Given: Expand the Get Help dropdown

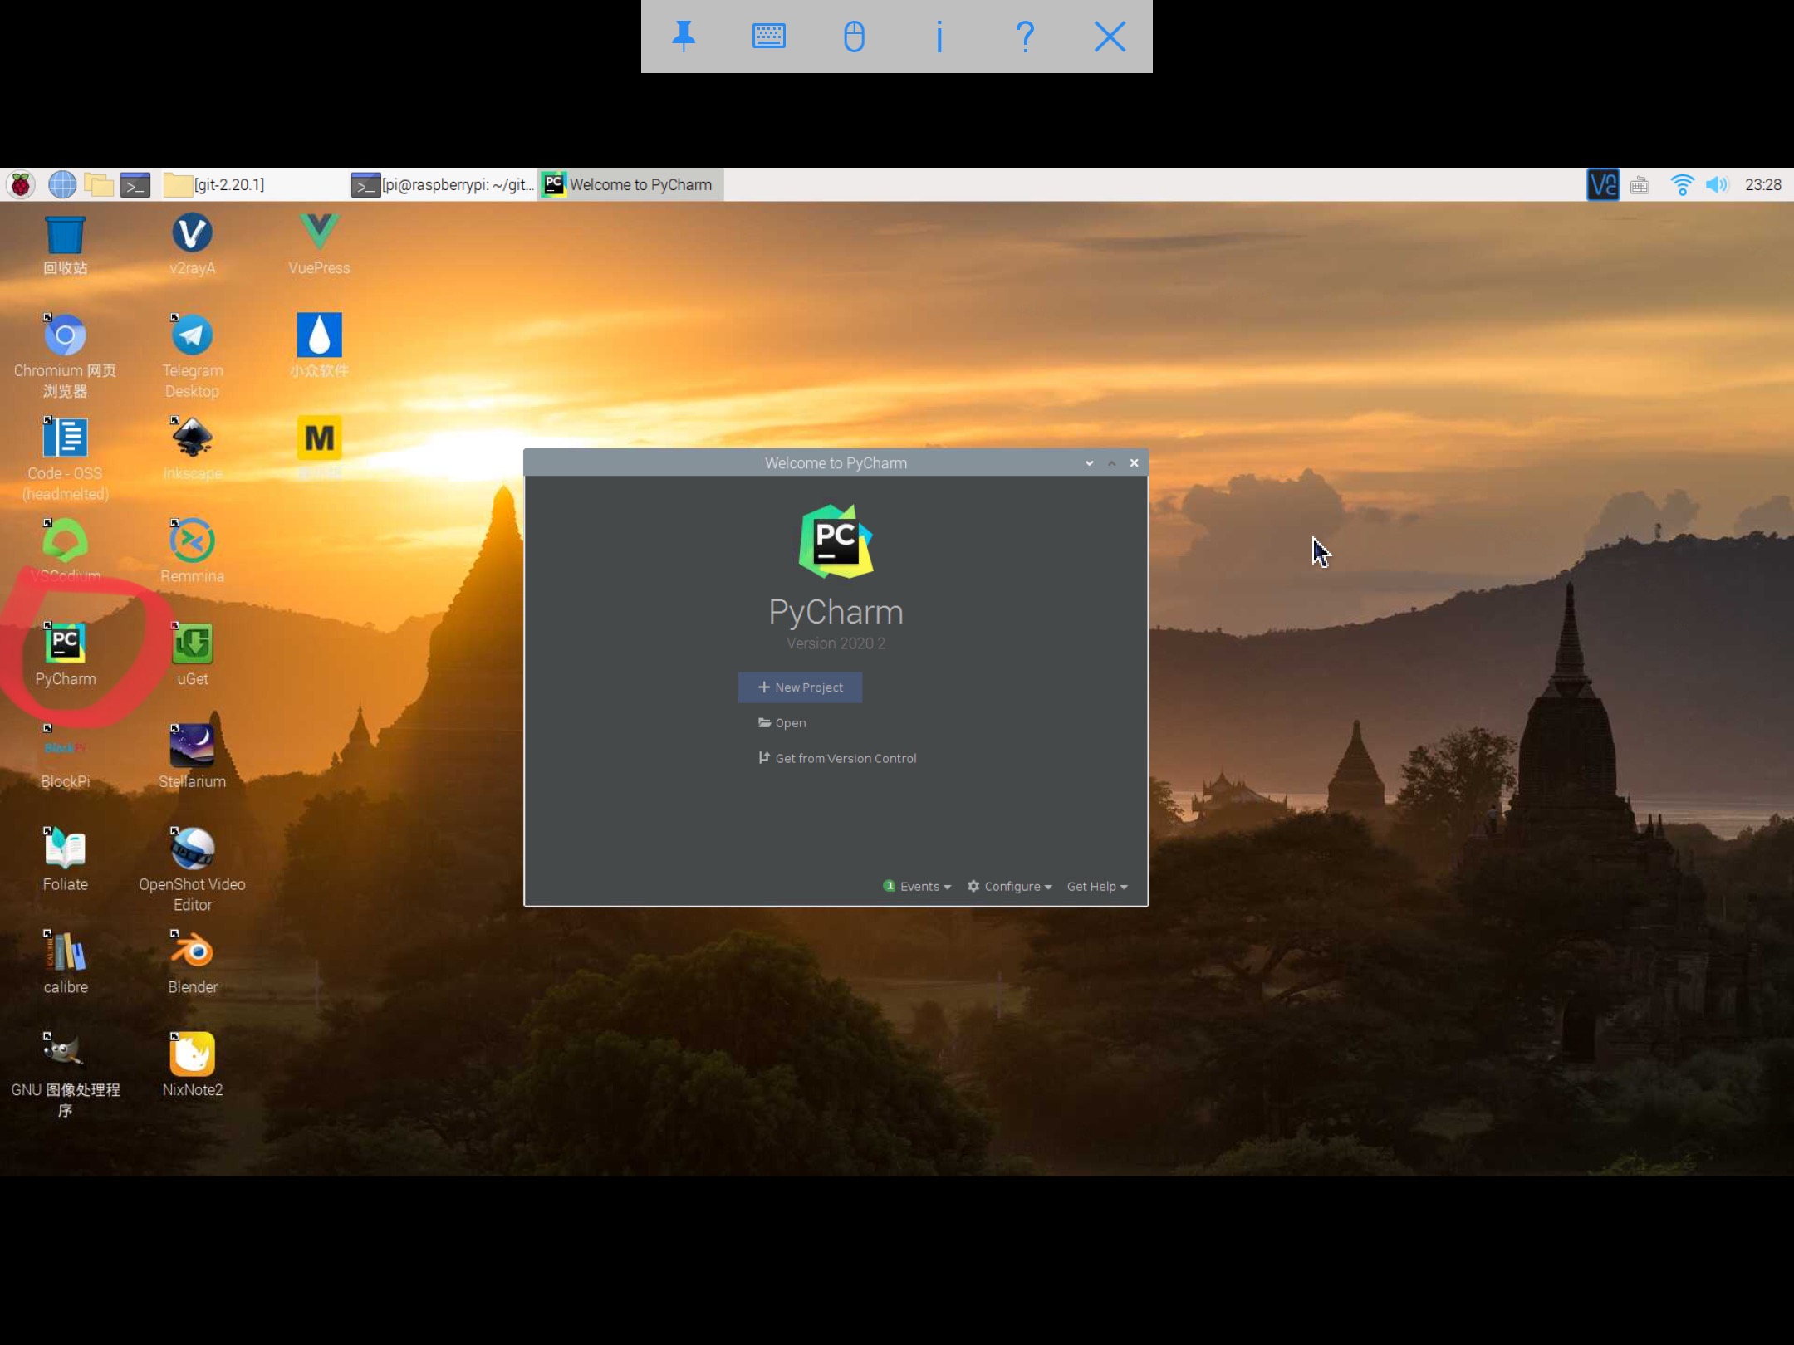Looking at the screenshot, I should 1097,886.
